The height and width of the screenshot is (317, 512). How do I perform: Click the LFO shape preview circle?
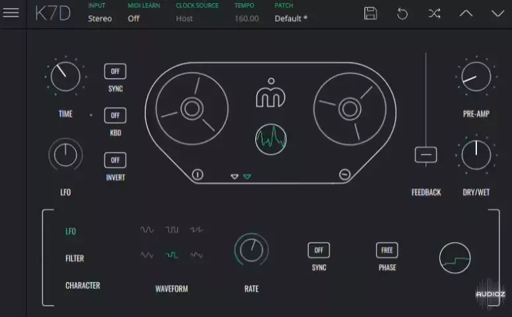pyautogui.click(x=455, y=258)
